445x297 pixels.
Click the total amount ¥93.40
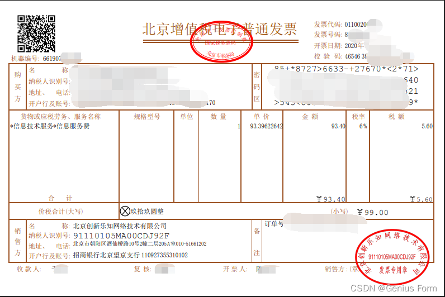[x=331, y=199]
